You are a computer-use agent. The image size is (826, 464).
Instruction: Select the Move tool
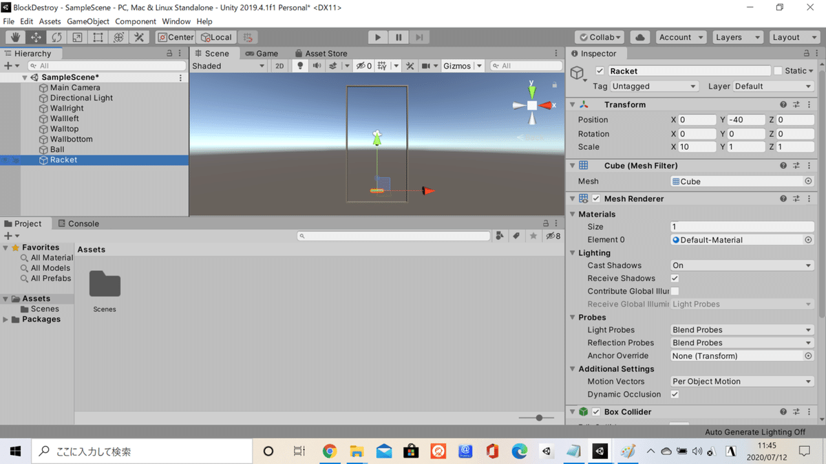[x=36, y=37]
